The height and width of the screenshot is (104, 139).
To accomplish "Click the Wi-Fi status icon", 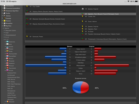I will pos(128,1).
